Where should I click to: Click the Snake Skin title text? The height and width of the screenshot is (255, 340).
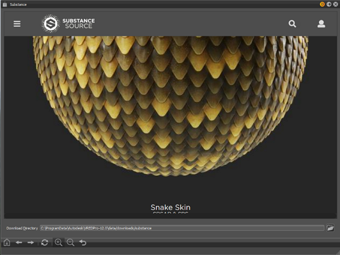pyautogui.click(x=171, y=207)
